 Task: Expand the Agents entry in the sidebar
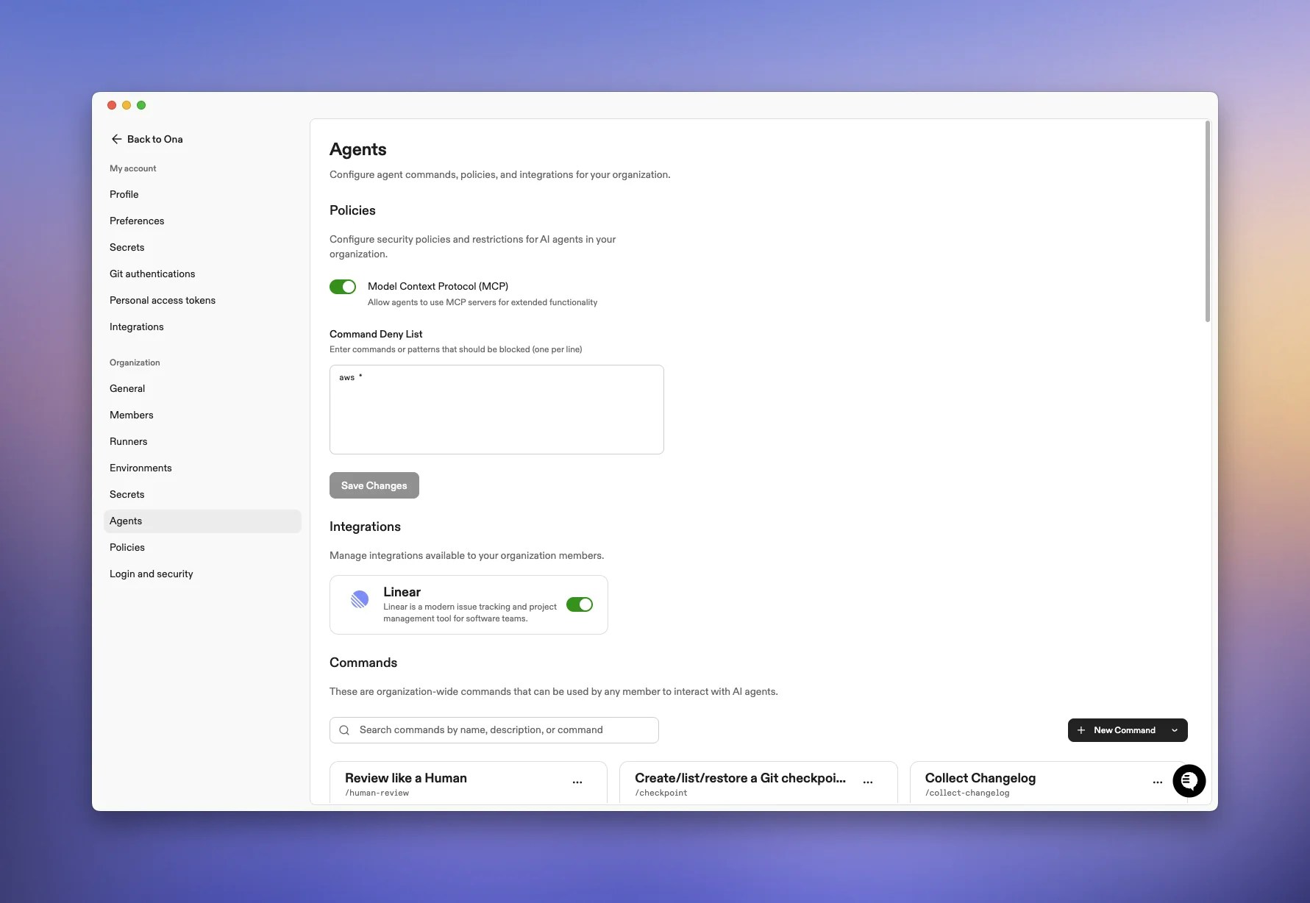pos(126,521)
